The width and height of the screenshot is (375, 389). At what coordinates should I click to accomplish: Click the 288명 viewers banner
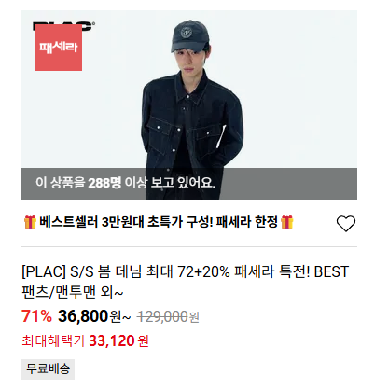[189, 184]
